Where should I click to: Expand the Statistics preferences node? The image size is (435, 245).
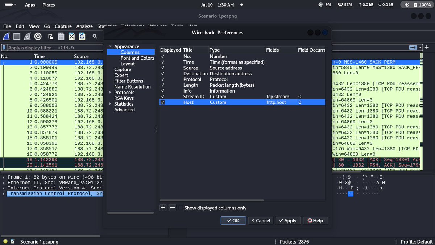(x=110, y=104)
